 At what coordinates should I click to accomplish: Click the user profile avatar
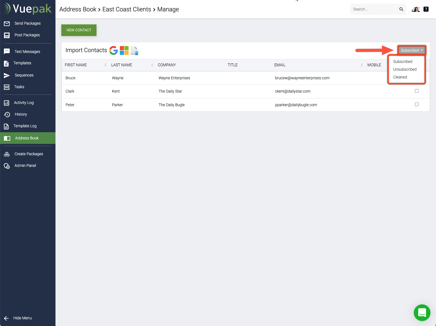click(415, 9)
